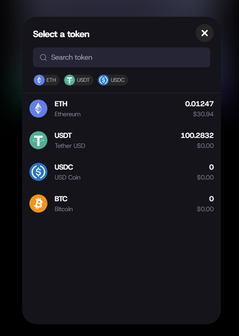The width and height of the screenshot is (239, 336).
Task: Click the small USDC icon in chip
Action: tap(103, 80)
